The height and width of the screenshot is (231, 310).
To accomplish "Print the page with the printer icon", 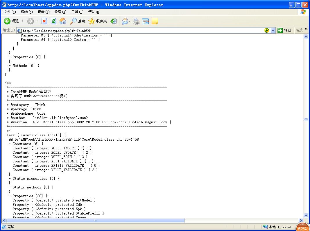I will pyautogui.click(x=136, y=21).
